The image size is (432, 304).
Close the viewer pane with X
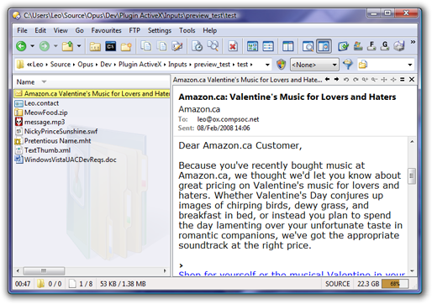pyautogui.click(x=412, y=80)
